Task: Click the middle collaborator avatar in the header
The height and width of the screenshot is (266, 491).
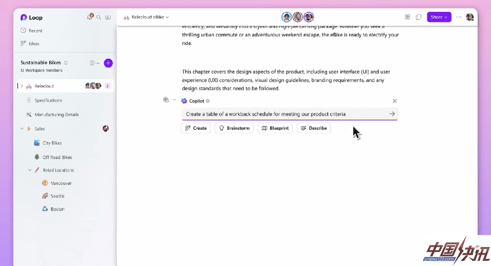Action: point(298,17)
